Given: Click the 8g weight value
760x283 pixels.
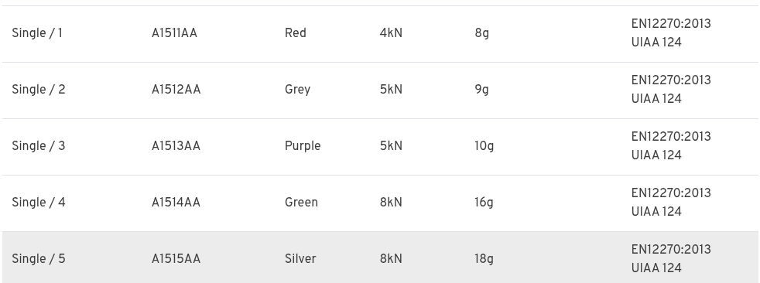Looking at the screenshot, I should [482, 33].
